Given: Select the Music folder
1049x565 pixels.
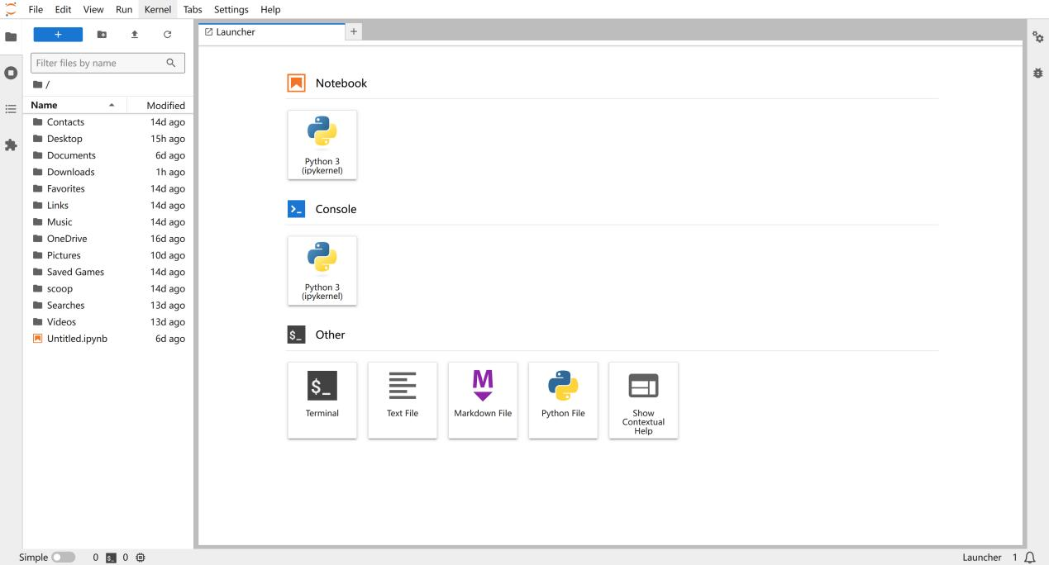Looking at the screenshot, I should [x=110, y=222].
